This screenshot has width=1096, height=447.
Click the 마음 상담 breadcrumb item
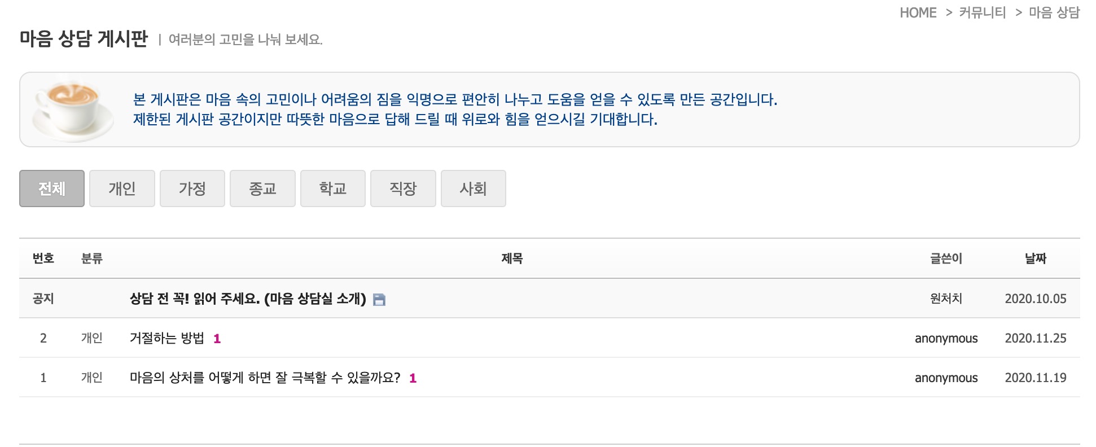1054,12
